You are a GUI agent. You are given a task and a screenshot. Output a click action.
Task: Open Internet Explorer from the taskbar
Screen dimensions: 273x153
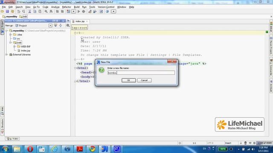pyautogui.click(x=55, y=149)
